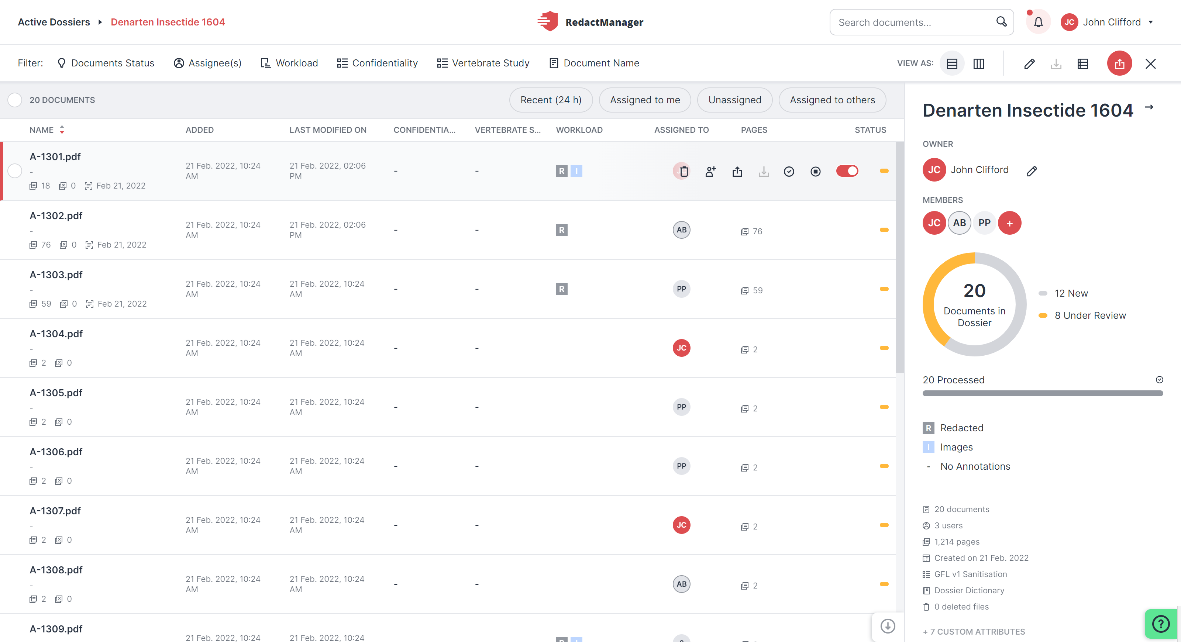Image resolution: width=1181 pixels, height=642 pixels.
Task: Click the red upload document button
Action: pos(1119,63)
